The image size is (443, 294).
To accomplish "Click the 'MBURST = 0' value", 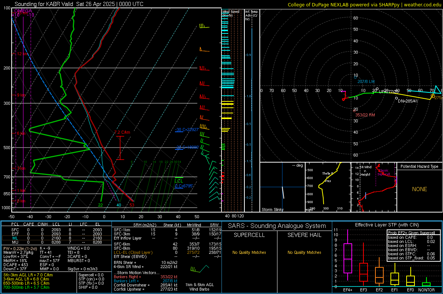I will pos(79,261).
